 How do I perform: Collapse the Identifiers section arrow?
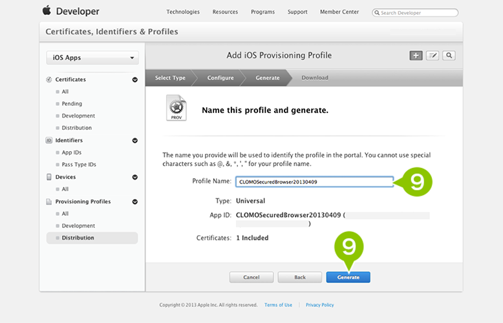(x=134, y=140)
